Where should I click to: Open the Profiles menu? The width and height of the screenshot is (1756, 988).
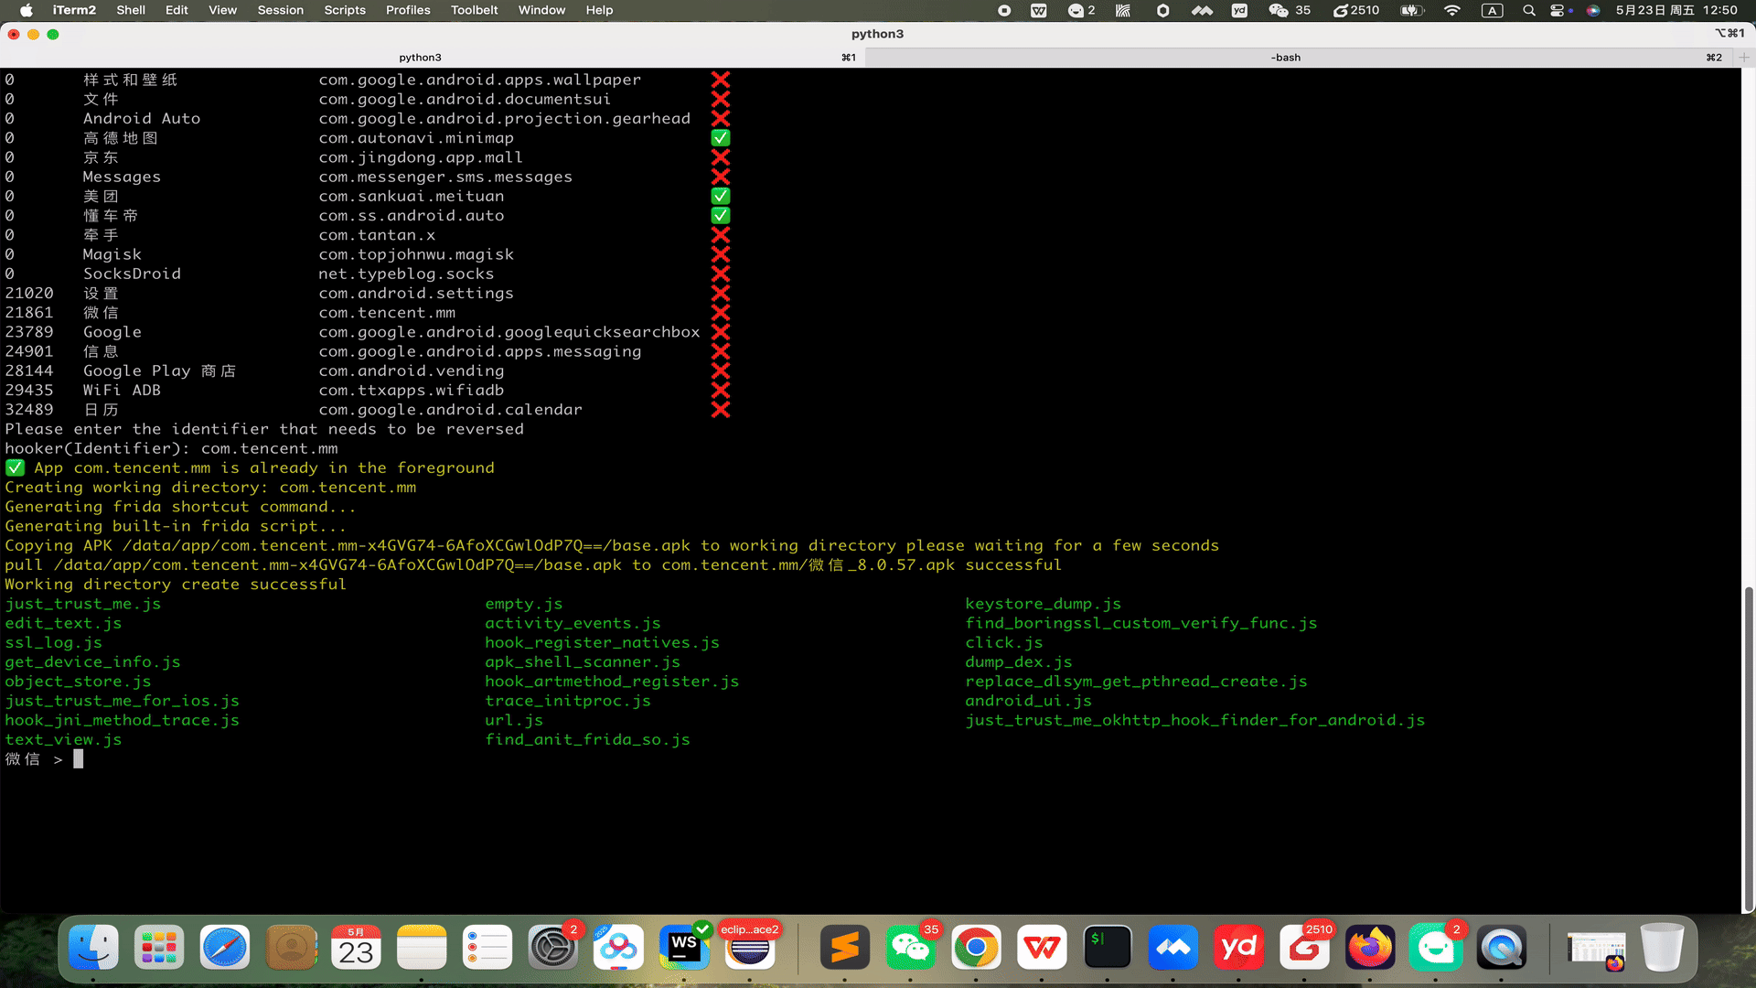[x=408, y=10]
